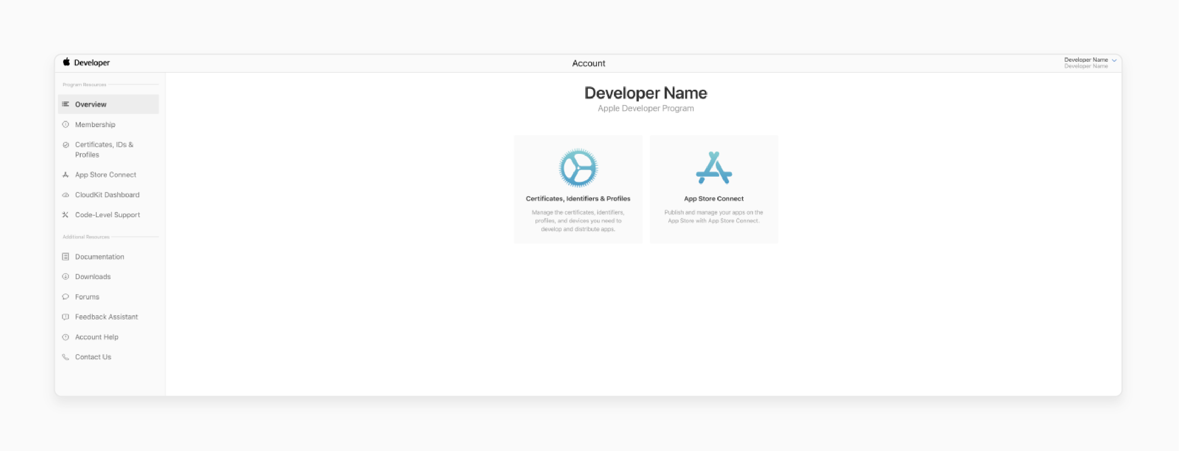Open Code-Level Support sidebar item
Image resolution: width=1179 pixels, height=451 pixels.
[x=108, y=215]
